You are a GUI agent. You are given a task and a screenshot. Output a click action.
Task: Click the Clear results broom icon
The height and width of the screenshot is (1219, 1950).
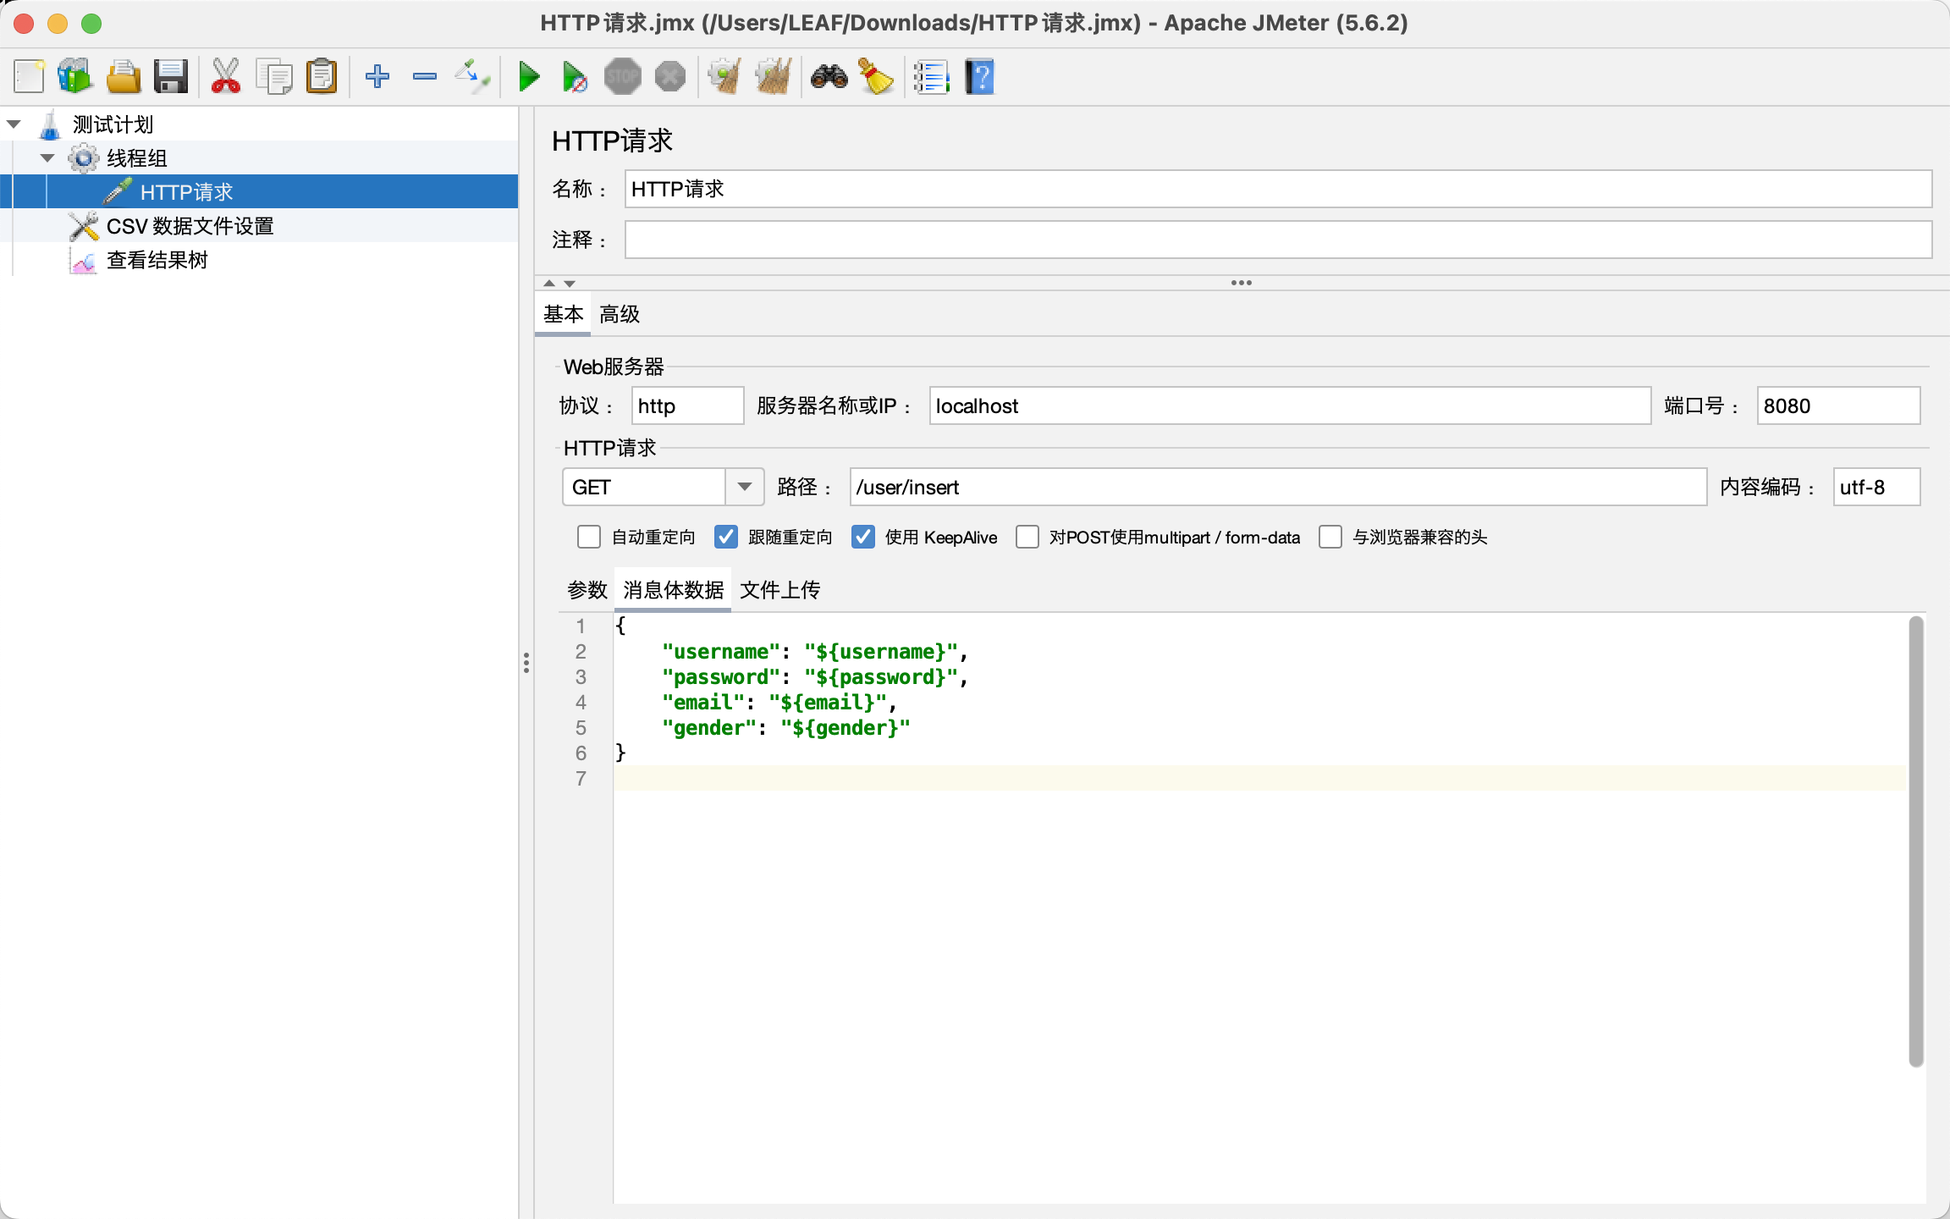(724, 77)
